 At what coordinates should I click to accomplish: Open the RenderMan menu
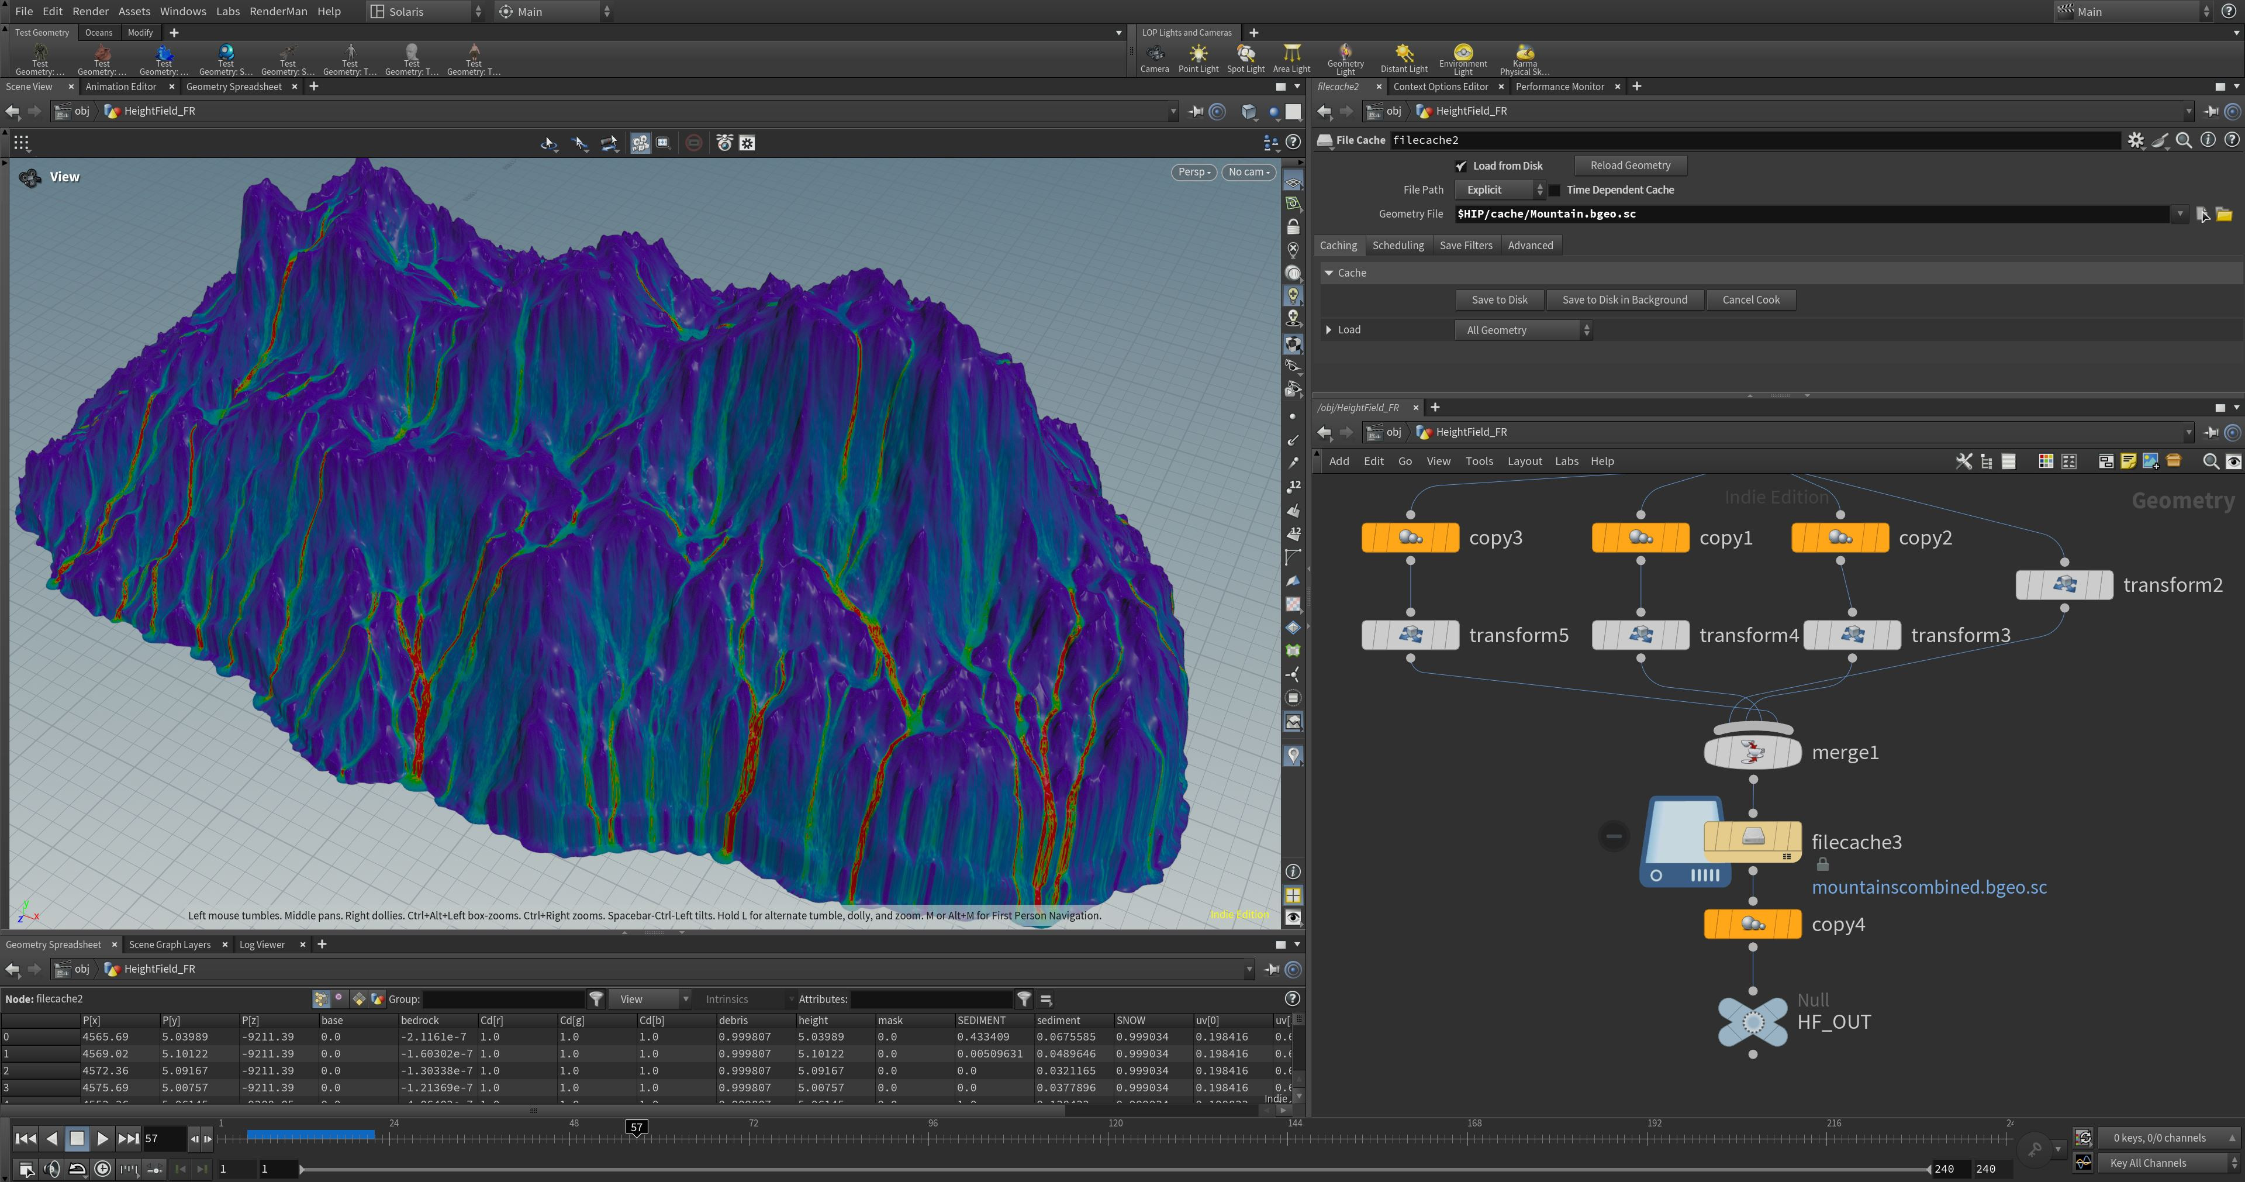pos(278,11)
